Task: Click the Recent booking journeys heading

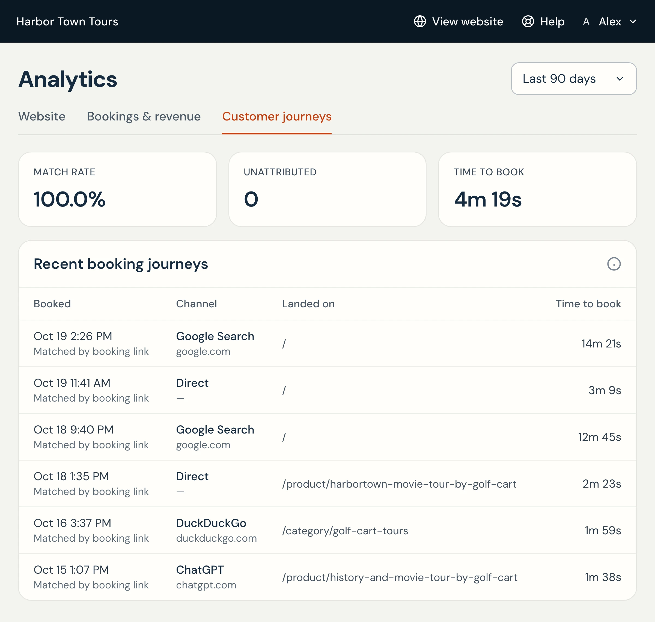Action: 121,264
